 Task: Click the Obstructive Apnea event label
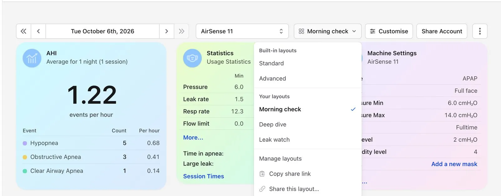[x=55, y=157]
